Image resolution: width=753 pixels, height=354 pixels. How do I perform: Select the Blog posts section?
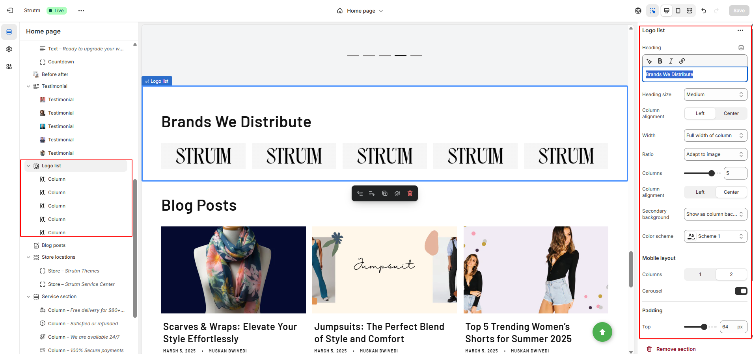(x=53, y=245)
